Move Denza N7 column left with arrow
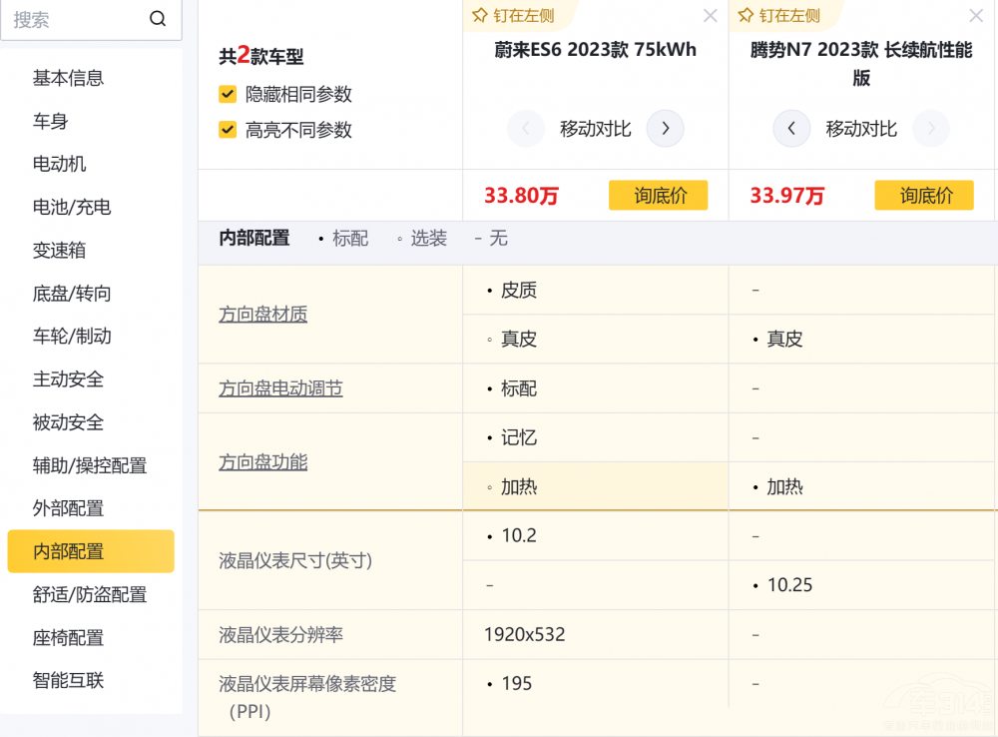Screen dimensions: 998x737 pyautogui.click(x=791, y=129)
